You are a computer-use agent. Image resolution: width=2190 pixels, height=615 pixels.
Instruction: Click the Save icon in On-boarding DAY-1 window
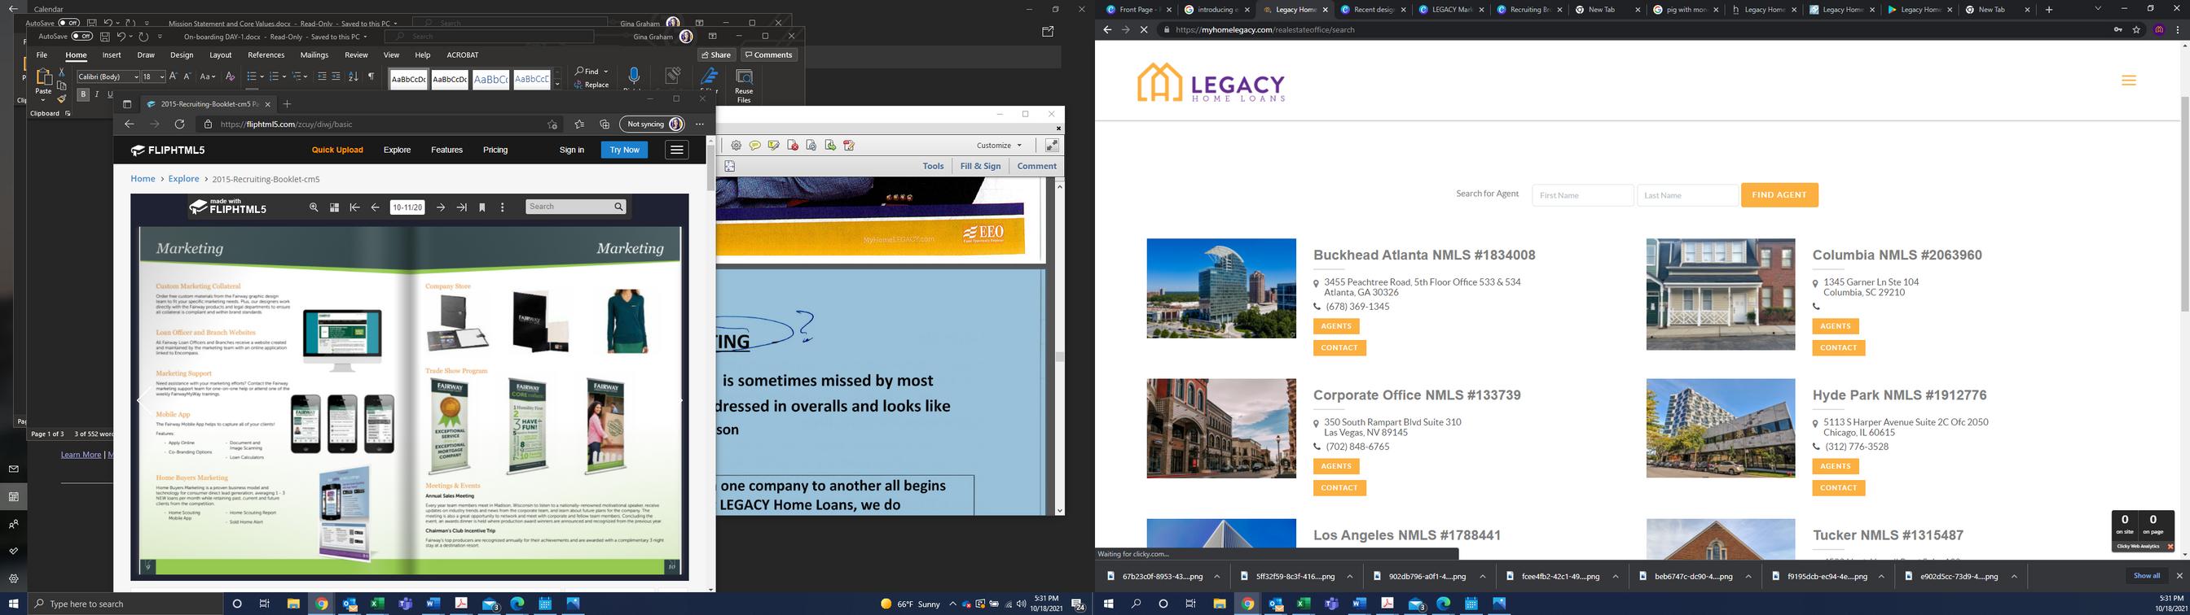tap(104, 37)
